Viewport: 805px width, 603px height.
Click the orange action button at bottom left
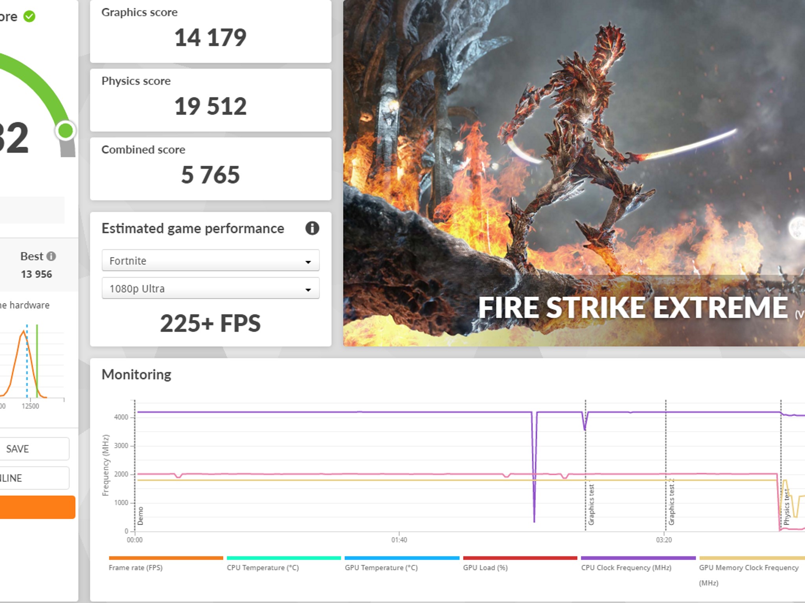(x=37, y=507)
